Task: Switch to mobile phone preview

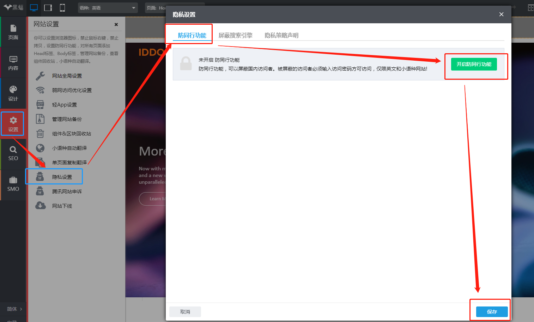Action: (x=62, y=8)
